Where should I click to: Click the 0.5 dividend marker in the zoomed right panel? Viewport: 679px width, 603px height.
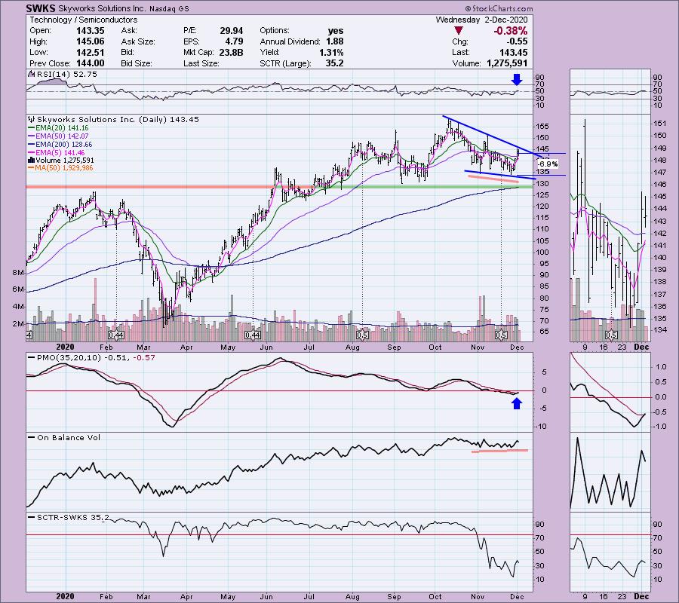click(611, 335)
